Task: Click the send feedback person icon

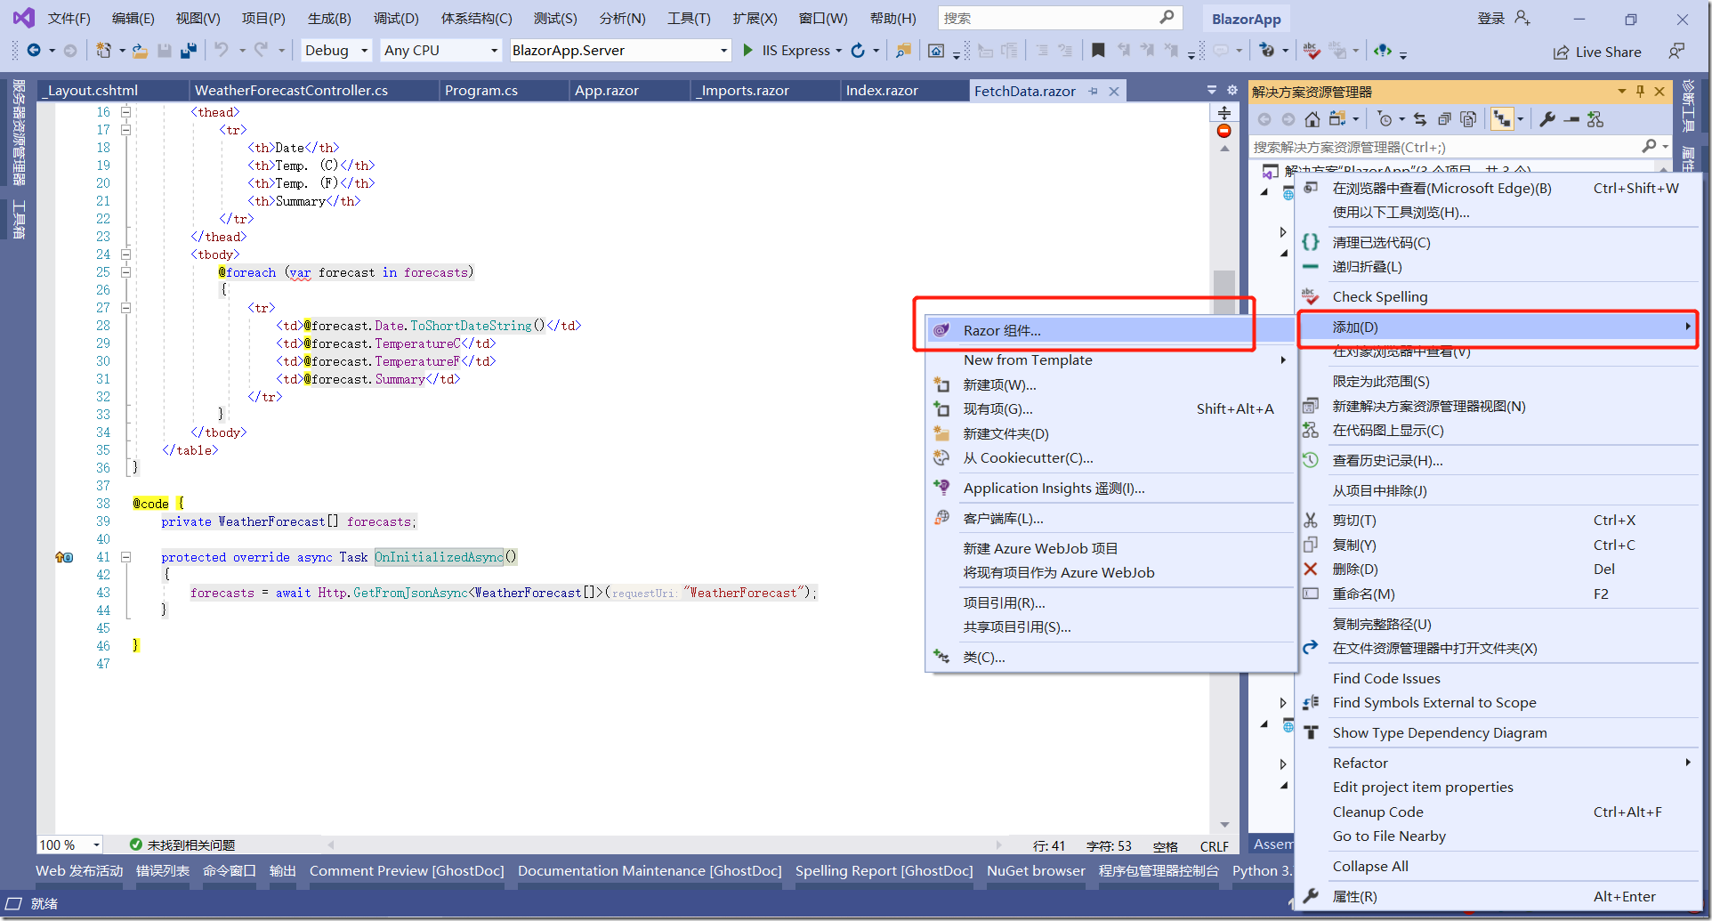Action: (1676, 52)
